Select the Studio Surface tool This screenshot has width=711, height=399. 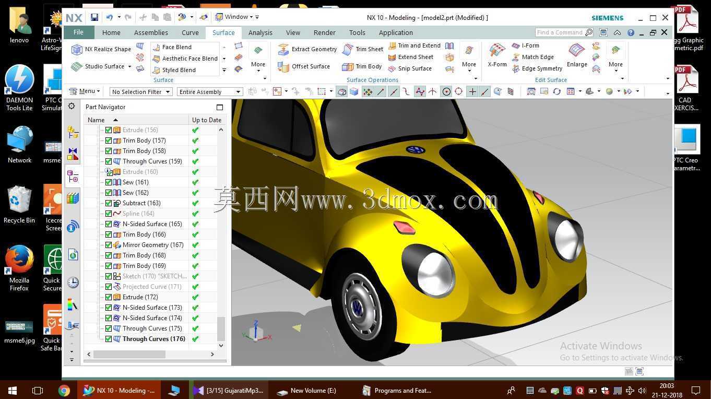[x=99, y=66]
